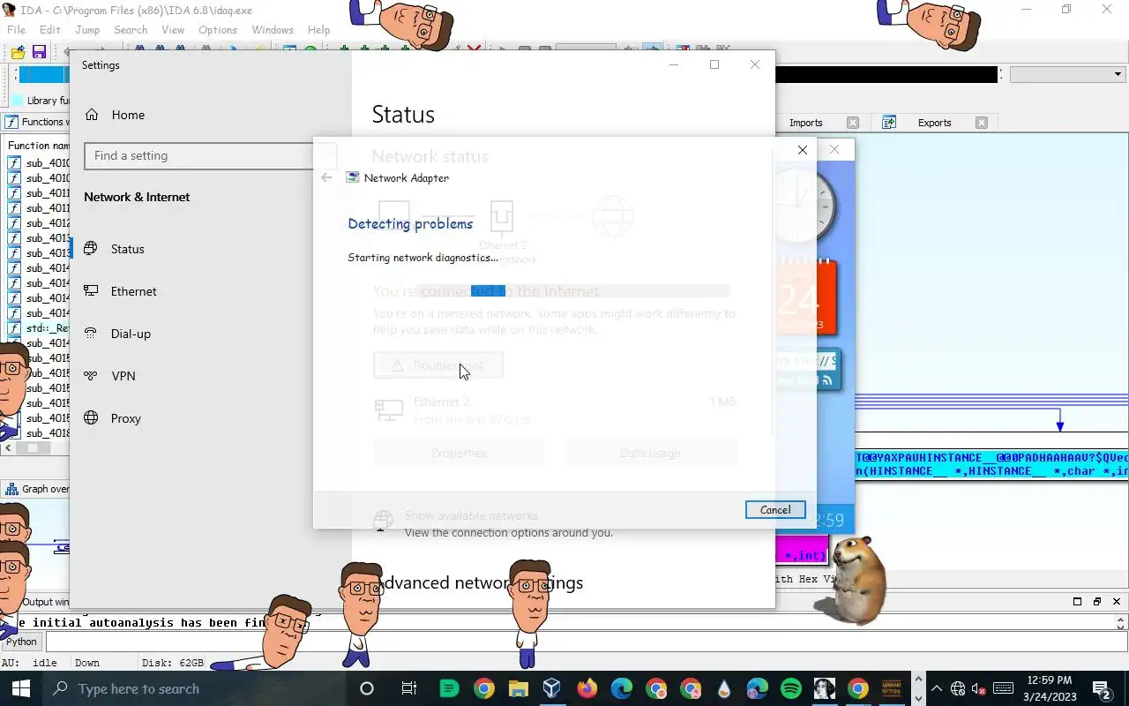Click the network globe tray icon

point(958,688)
